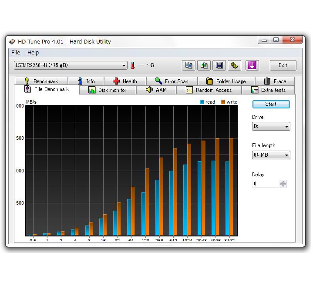The height and width of the screenshot is (283, 313).
Task: Open the options wrench icon
Action: [234, 65]
